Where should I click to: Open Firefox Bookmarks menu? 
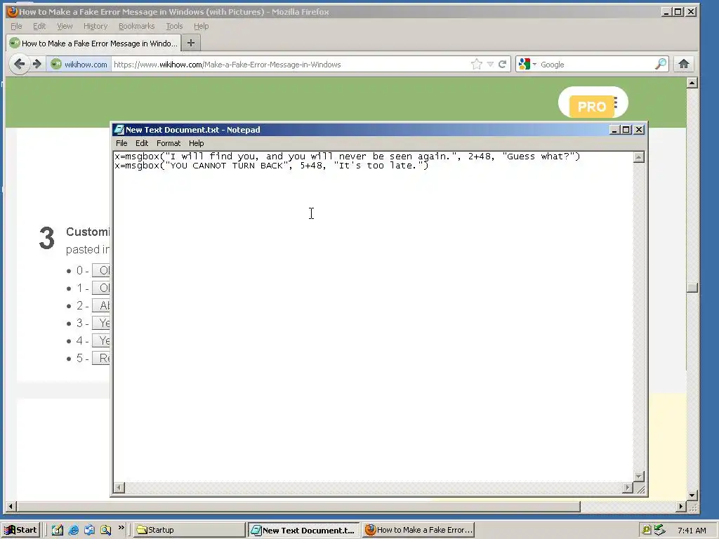click(137, 26)
